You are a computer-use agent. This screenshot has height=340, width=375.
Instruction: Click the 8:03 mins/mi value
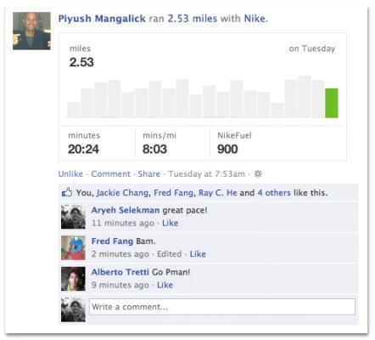click(154, 149)
